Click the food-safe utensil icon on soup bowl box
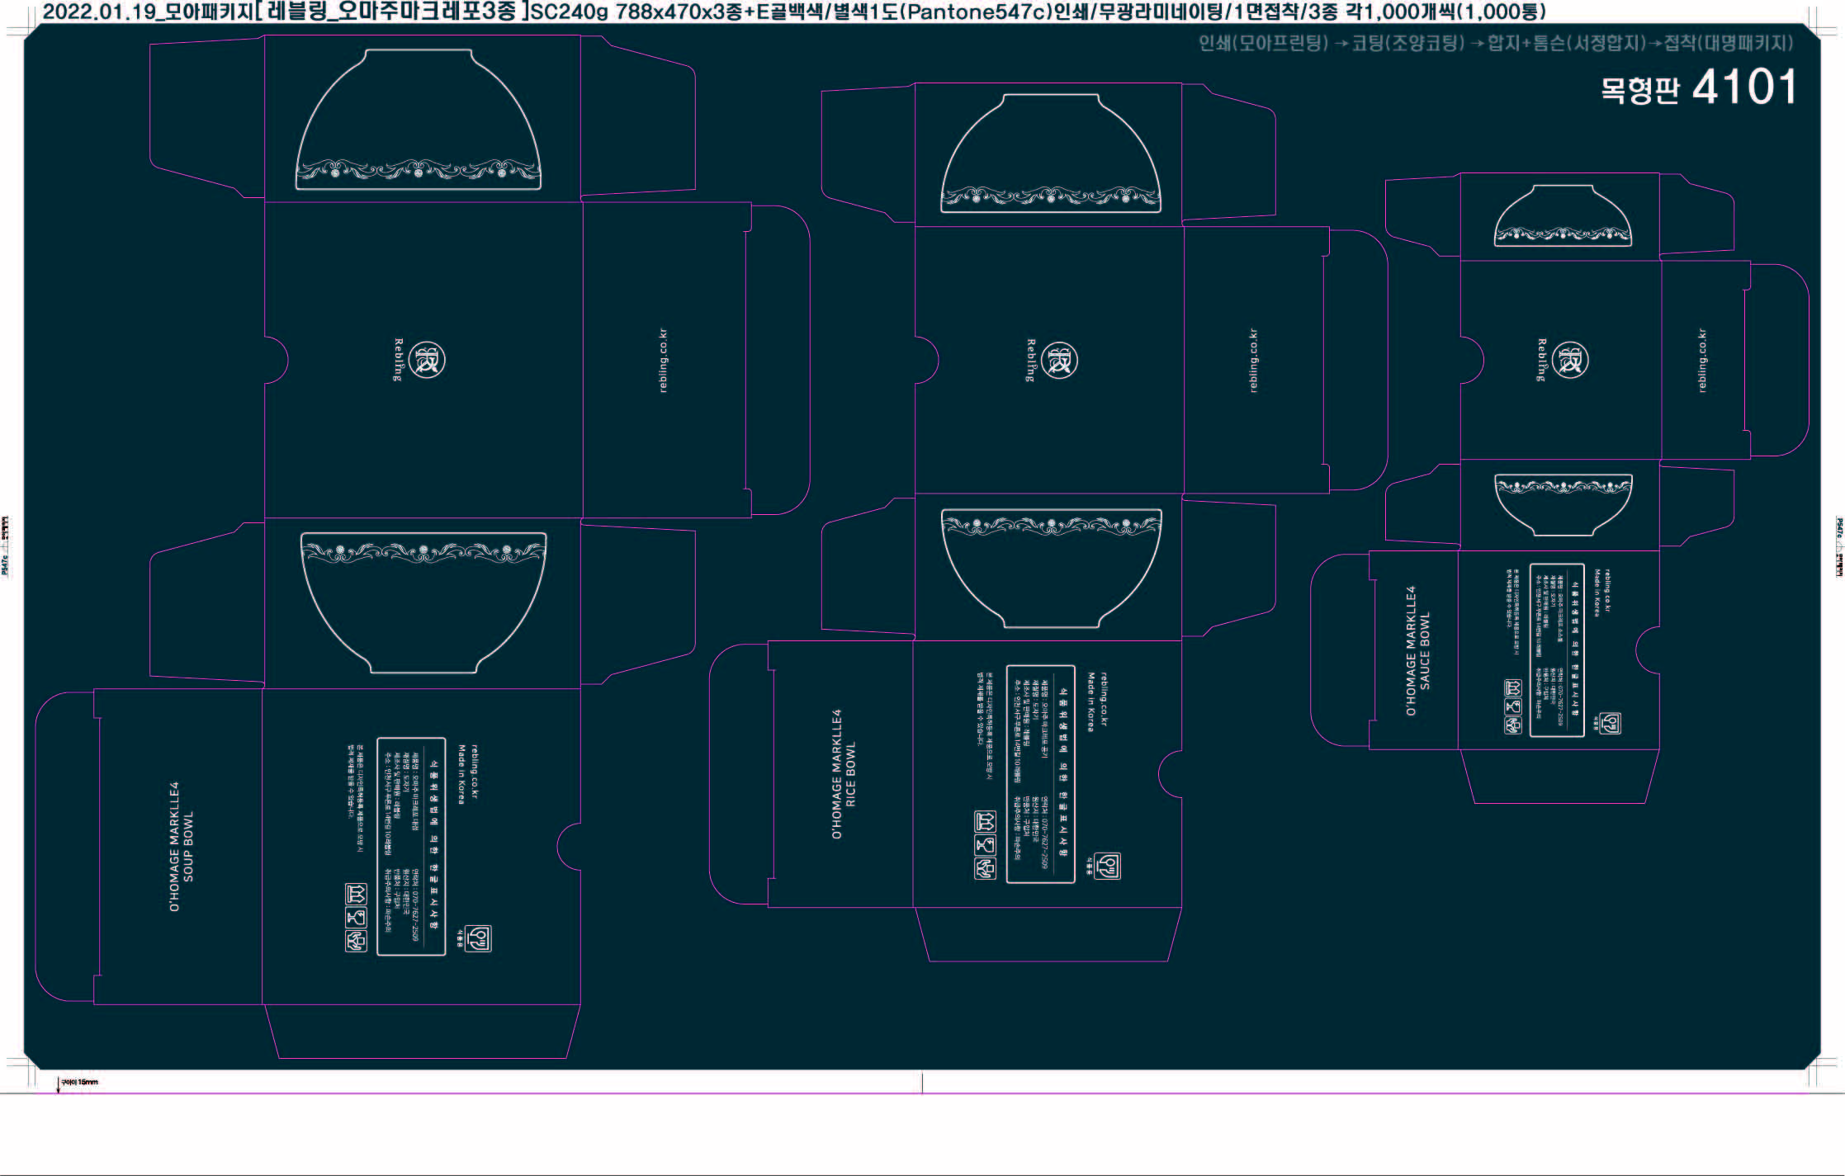Image resolution: width=1845 pixels, height=1176 pixels. pyautogui.click(x=478, y=938)
